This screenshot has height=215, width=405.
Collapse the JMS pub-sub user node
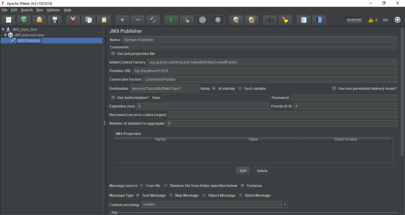tap(6, 35)
